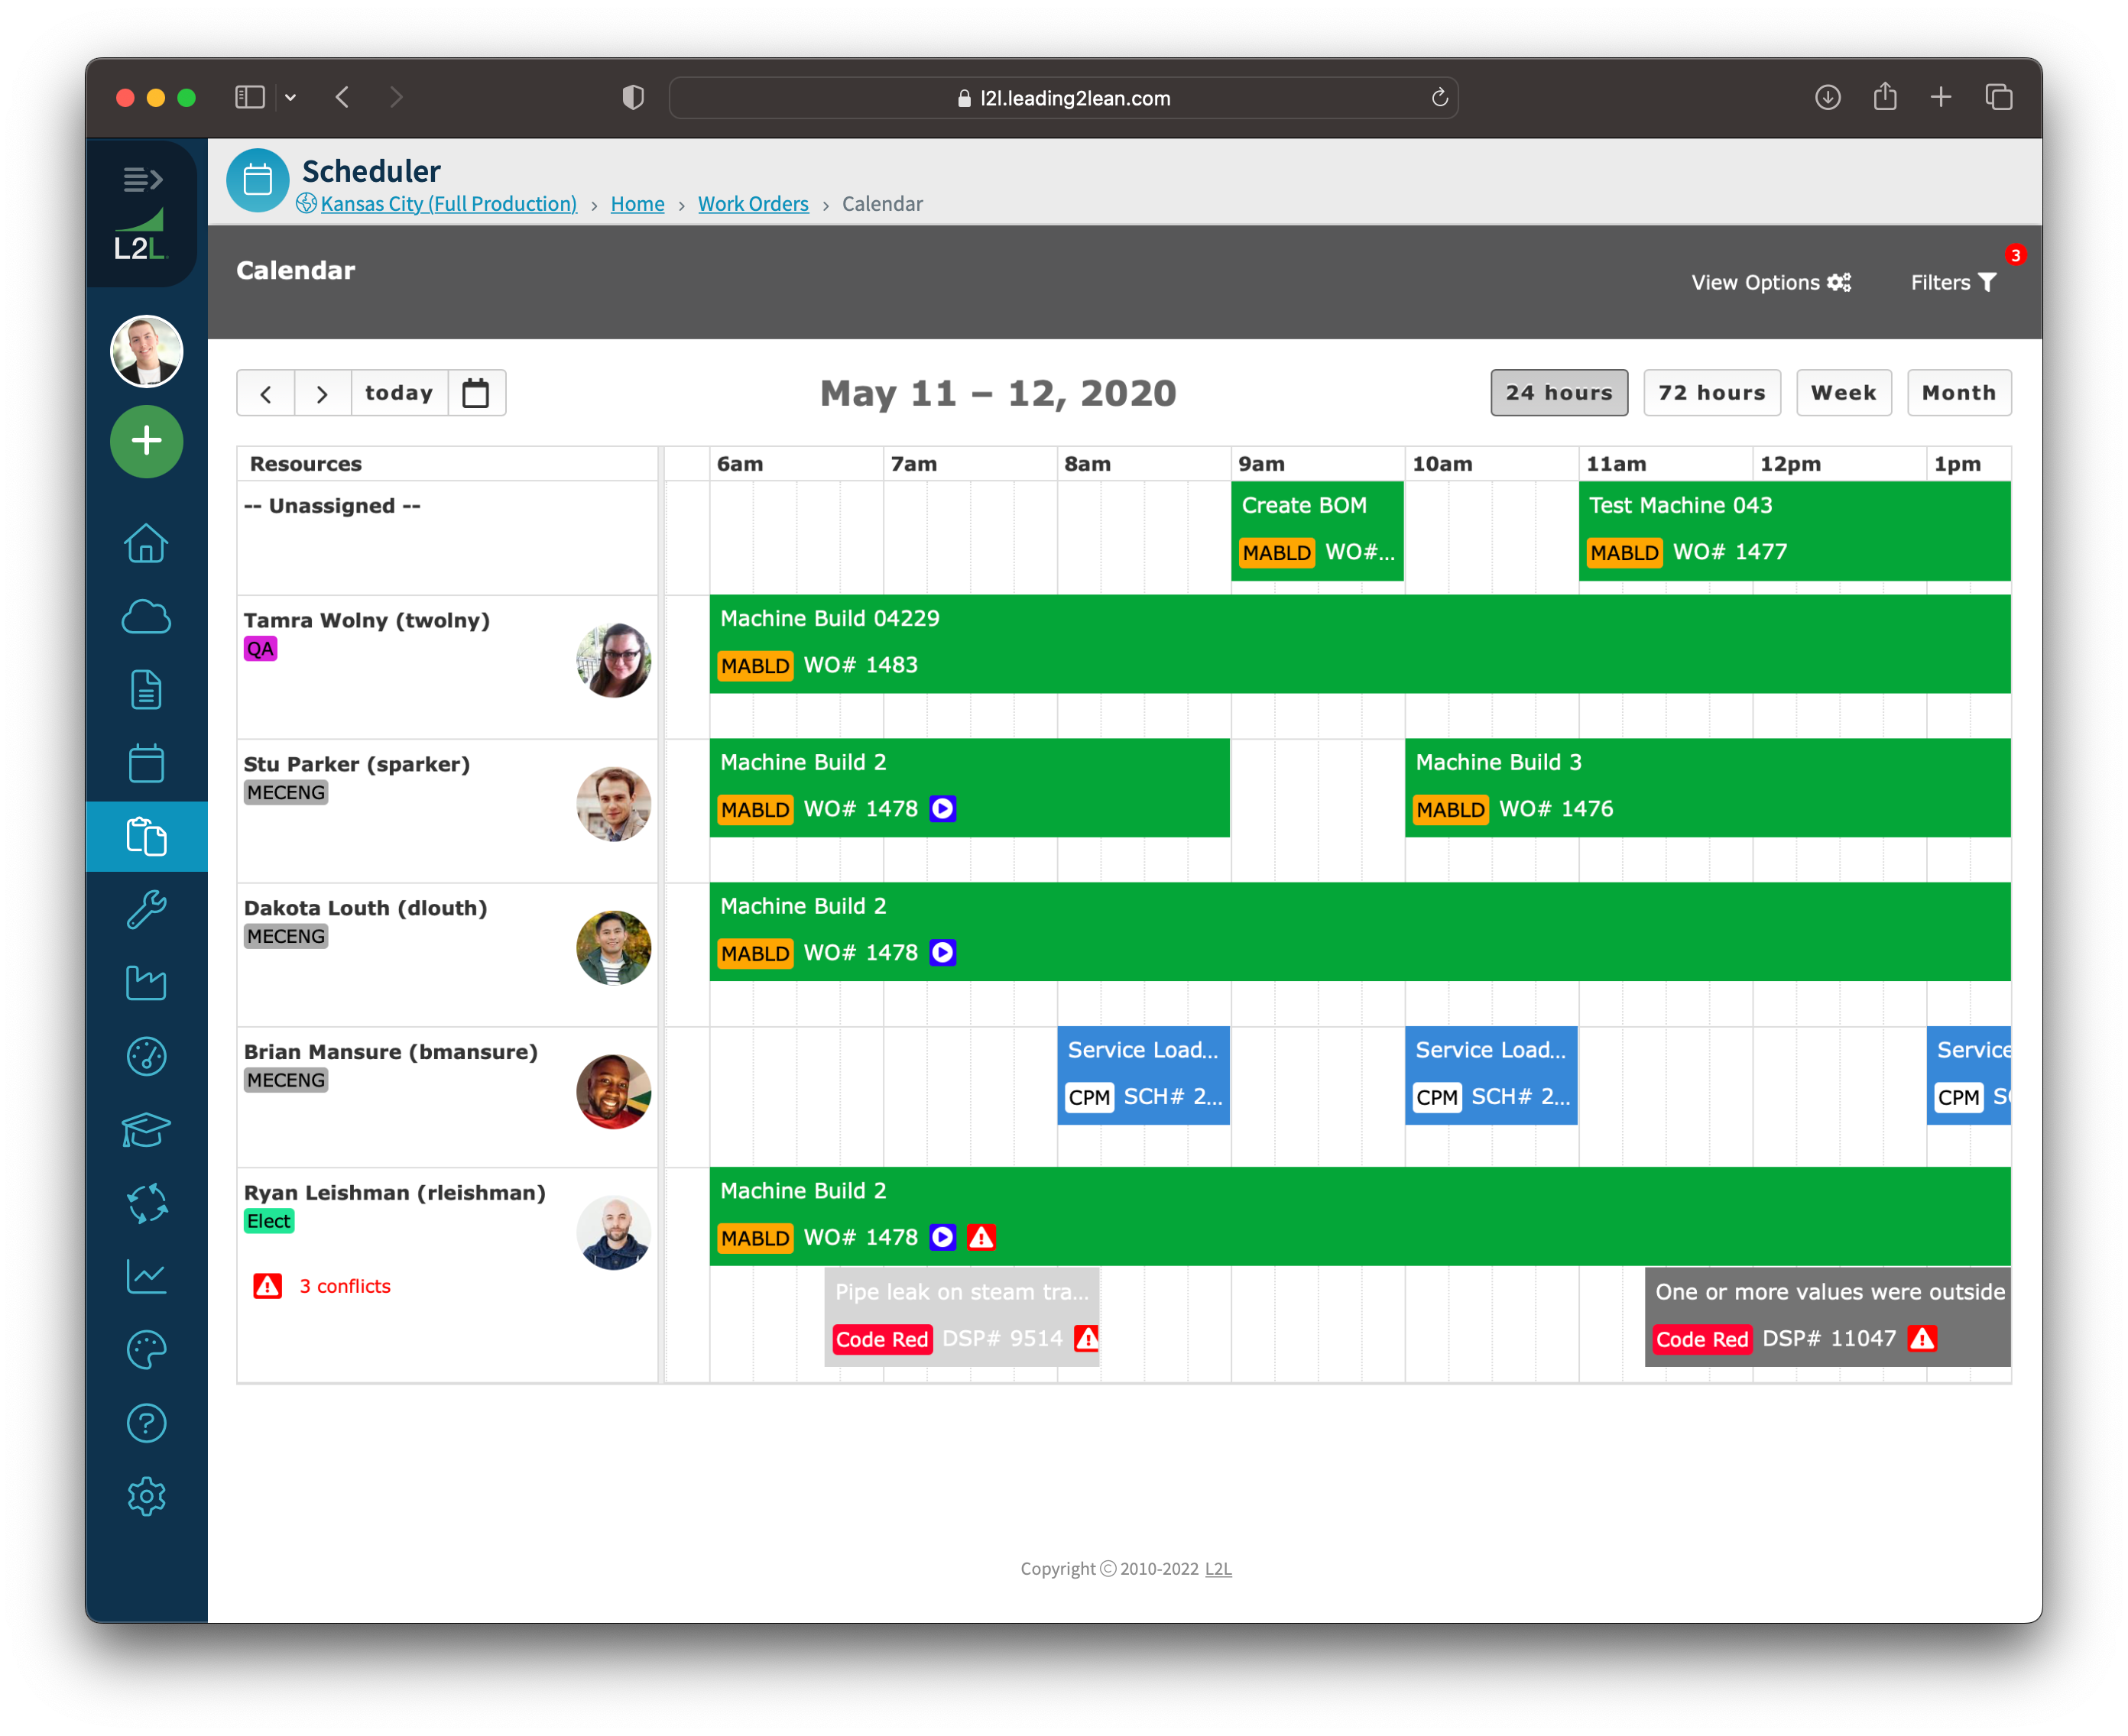Open the Home dashboard icon

coord(146,543)
